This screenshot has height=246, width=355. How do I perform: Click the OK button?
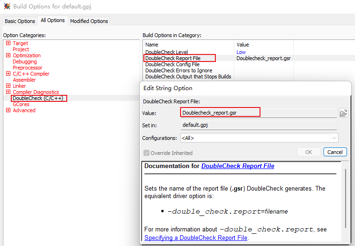point(308,152)
